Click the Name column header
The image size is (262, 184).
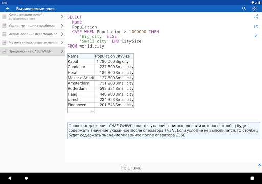point(81,56)
